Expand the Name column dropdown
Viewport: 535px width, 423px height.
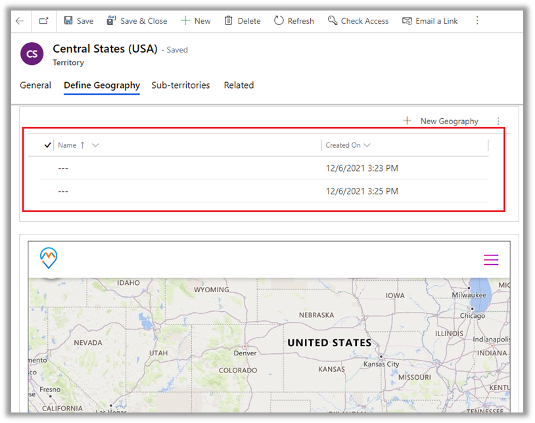pyautogui.click(x=95, y=145)
